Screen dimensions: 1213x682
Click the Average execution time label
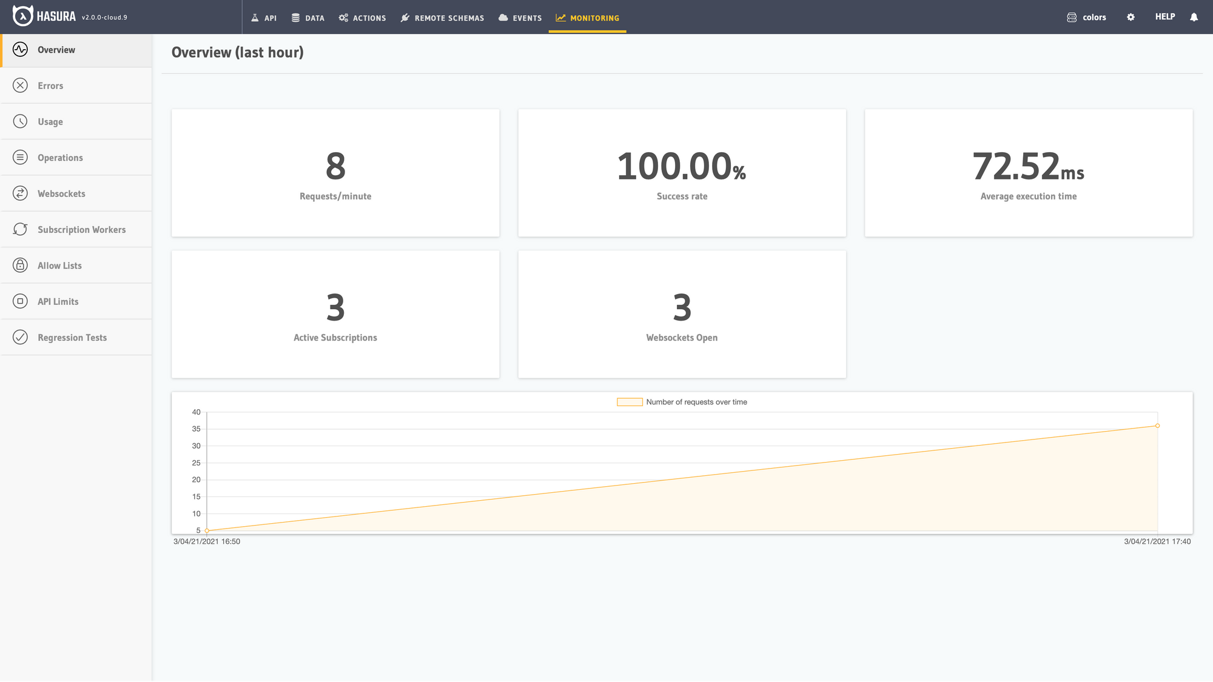pos(1029,196)
